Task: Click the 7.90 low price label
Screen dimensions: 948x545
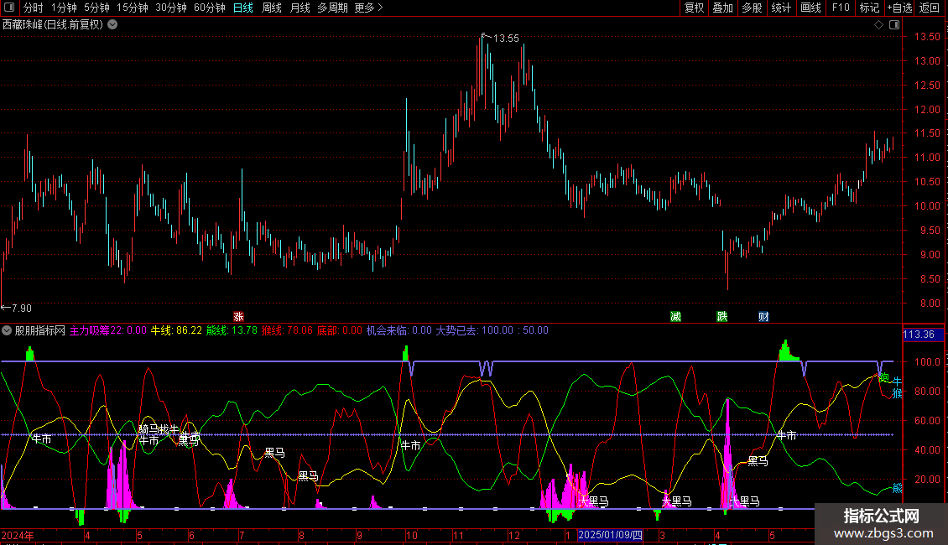Action: point(22,309)
